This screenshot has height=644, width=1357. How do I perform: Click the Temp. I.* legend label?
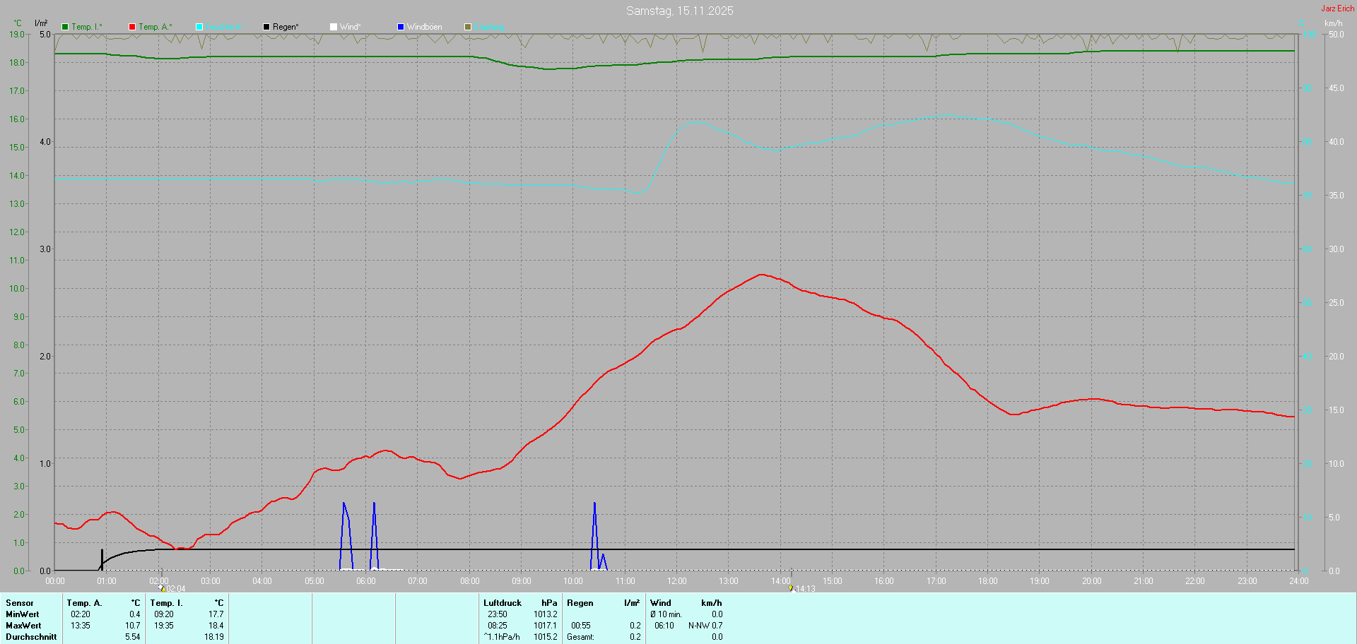pyautogui.click(x=87, y=27)
